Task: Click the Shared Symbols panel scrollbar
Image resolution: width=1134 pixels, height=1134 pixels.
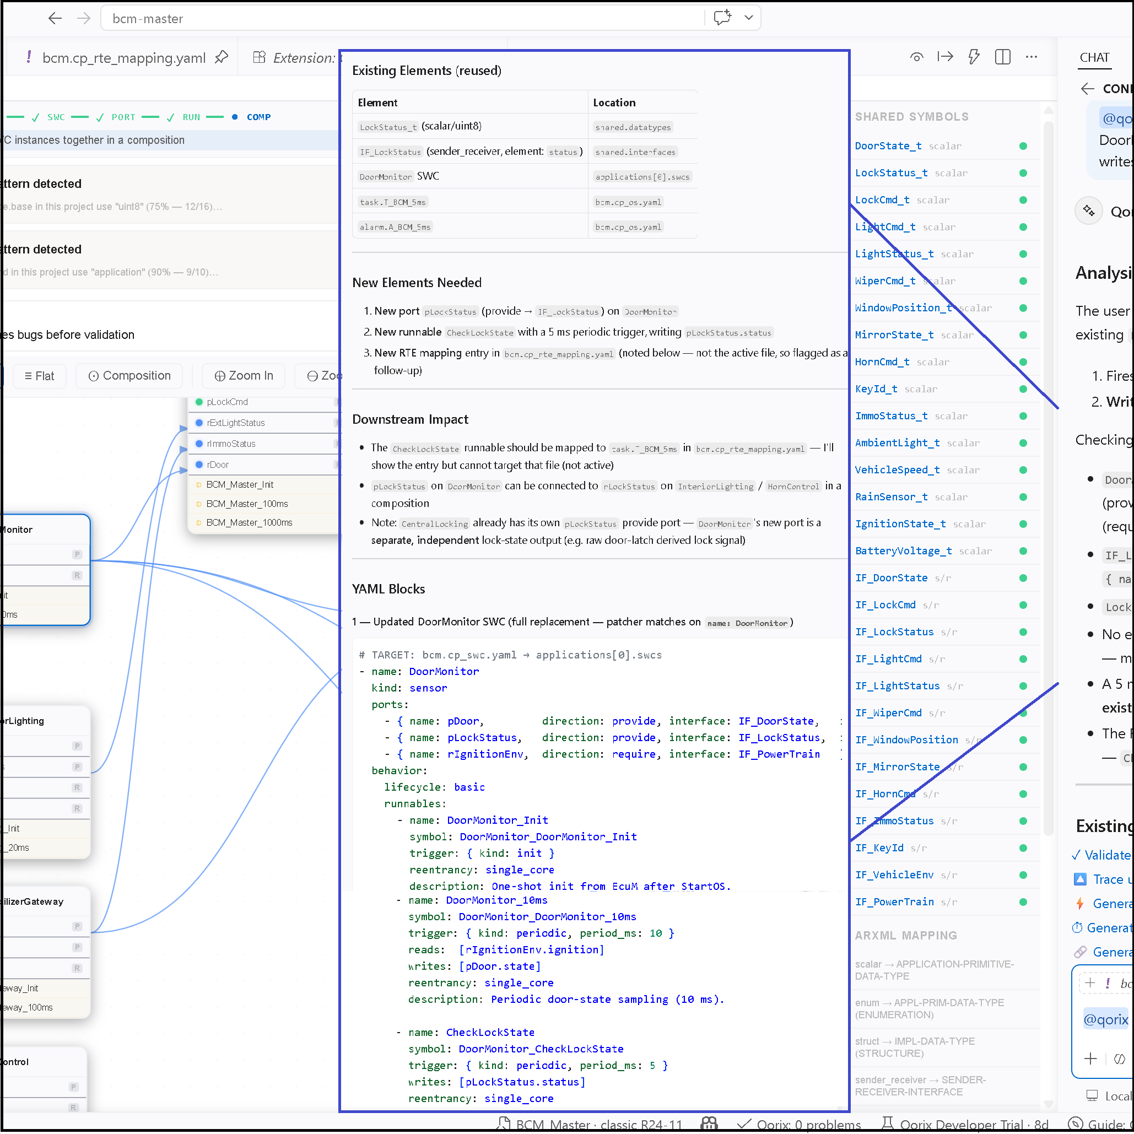Action: click(1048, 478)
